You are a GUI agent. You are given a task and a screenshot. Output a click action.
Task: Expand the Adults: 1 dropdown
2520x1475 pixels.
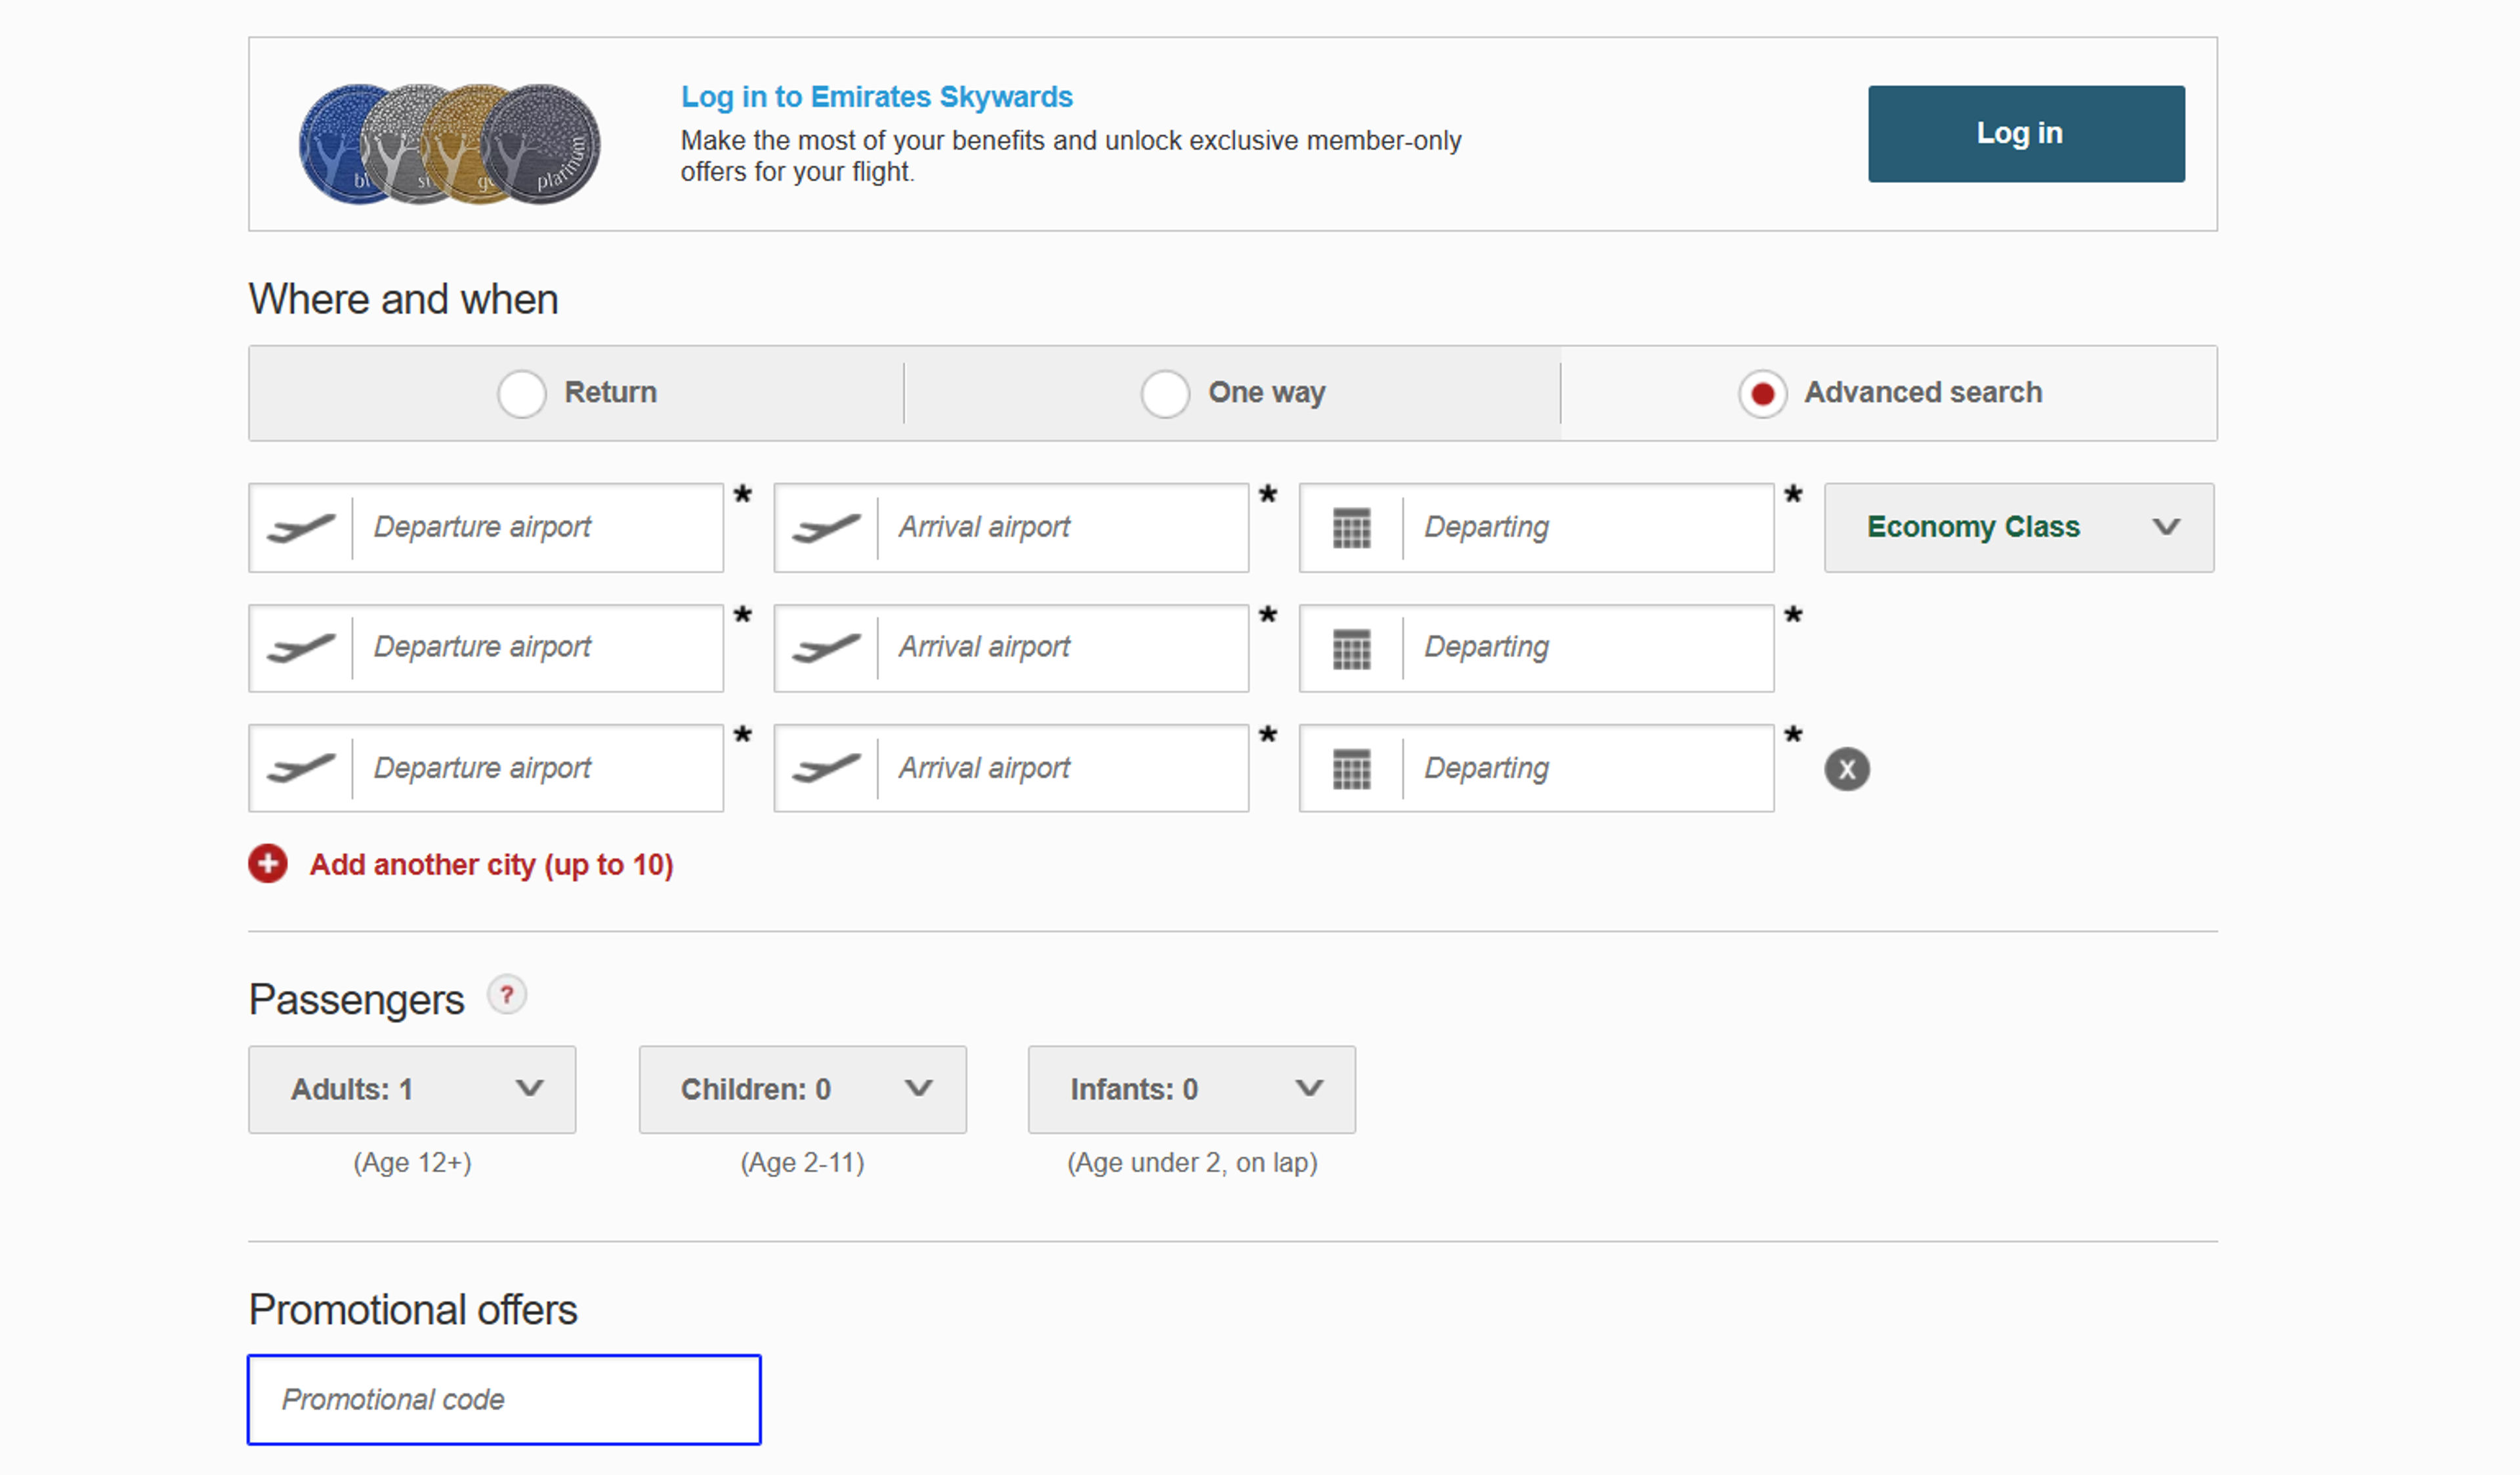pos(412,1089)
